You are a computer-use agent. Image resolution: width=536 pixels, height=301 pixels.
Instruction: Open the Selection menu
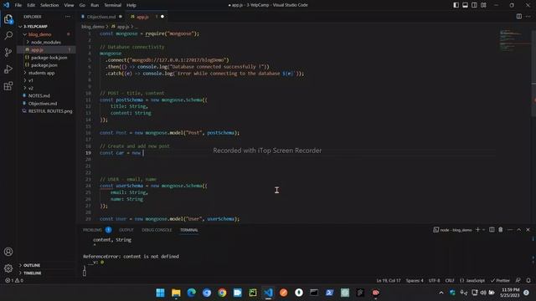tap(49, 5)
